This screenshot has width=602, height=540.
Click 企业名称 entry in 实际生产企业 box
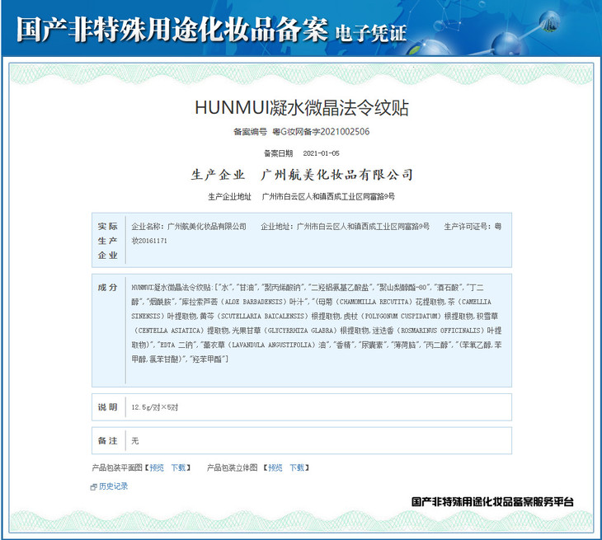189,227
